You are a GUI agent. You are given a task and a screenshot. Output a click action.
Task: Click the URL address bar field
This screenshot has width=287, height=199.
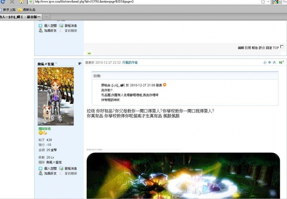(x=146, y=2)
